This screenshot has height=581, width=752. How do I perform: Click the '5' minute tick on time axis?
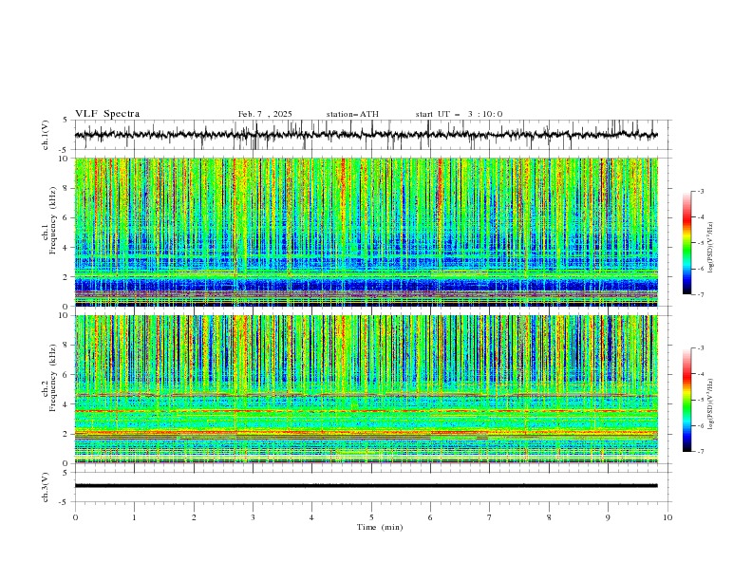pyautogui.click(x=371, y=517)
